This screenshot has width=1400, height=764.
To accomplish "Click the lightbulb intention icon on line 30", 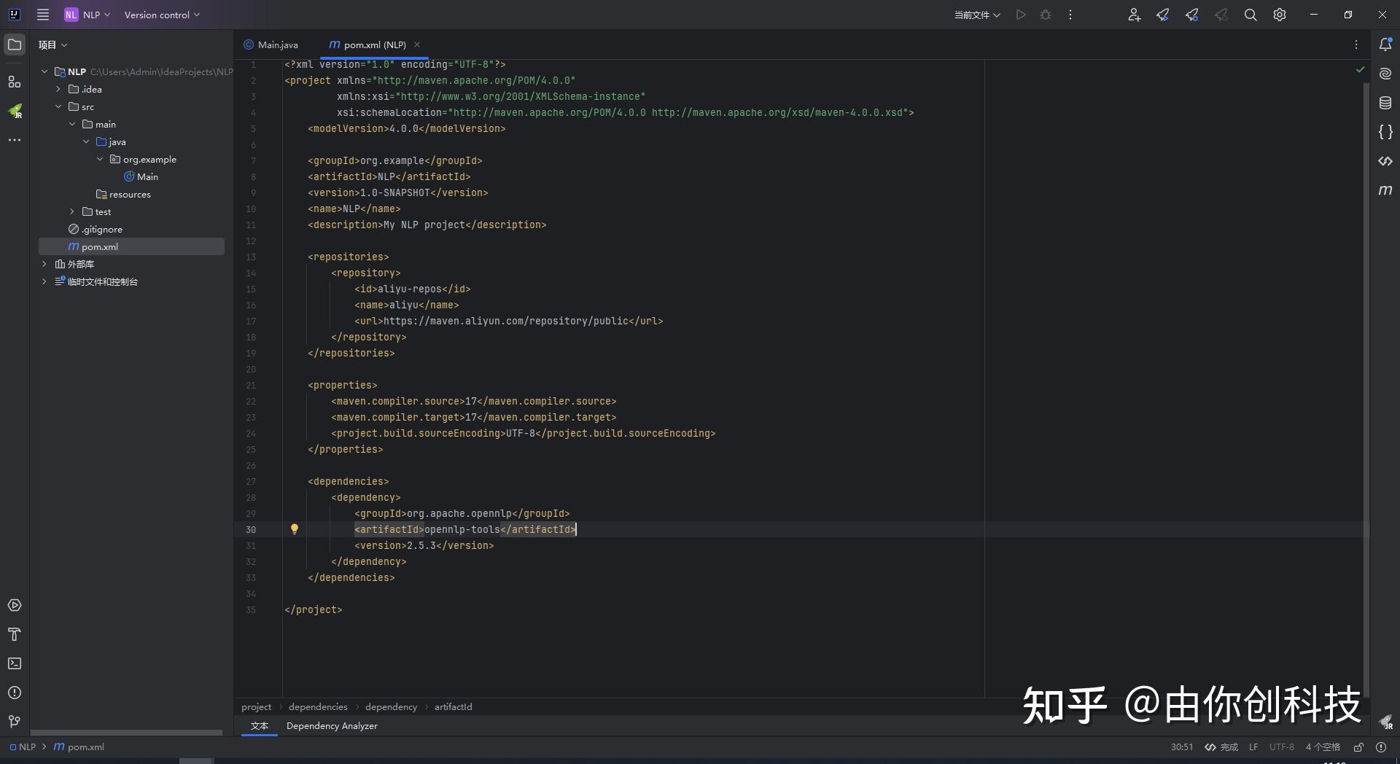I will (294, 529).
